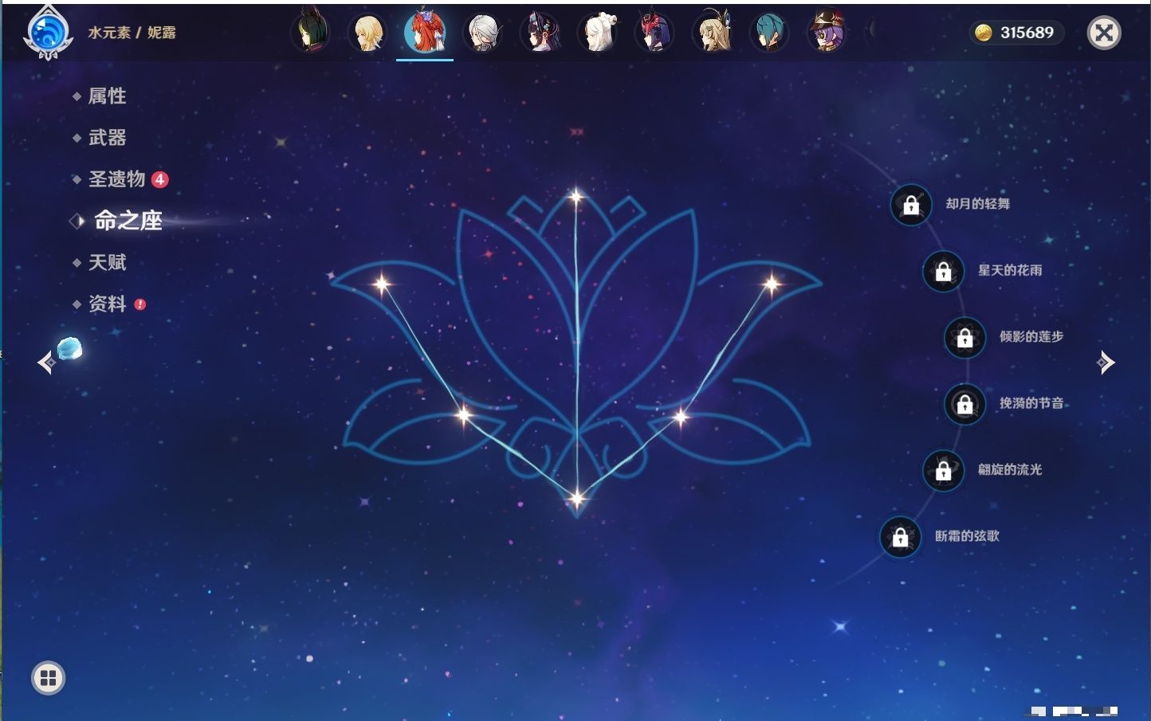Open the 断霜的弦歌 constellation label
The height and width of the screenshot is (721, 1151).
tap(967, 535)
